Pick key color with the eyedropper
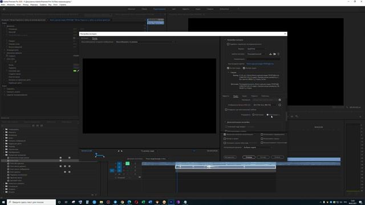365x205 pixels. [78, 71]
